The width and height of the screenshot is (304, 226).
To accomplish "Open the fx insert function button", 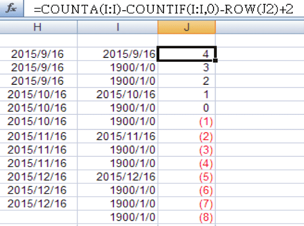I will coord(12,8).
